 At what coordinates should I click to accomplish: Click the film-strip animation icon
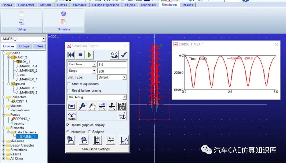(x=97, y=141)
